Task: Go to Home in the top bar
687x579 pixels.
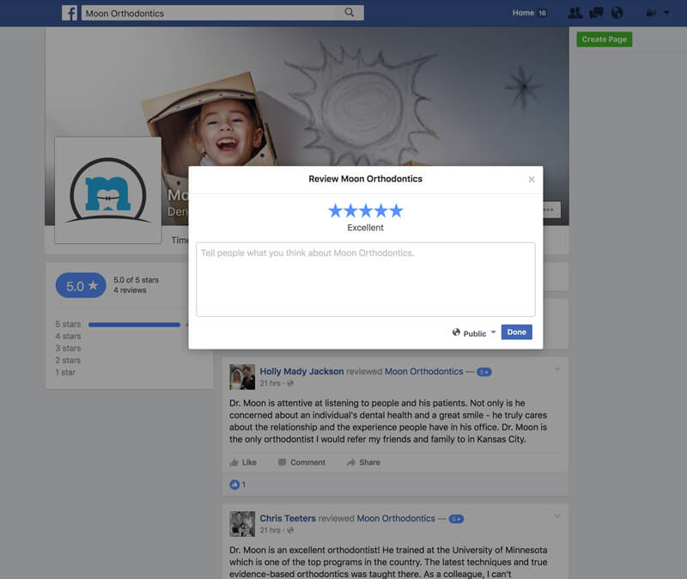Action: click(x=521, y=12)
